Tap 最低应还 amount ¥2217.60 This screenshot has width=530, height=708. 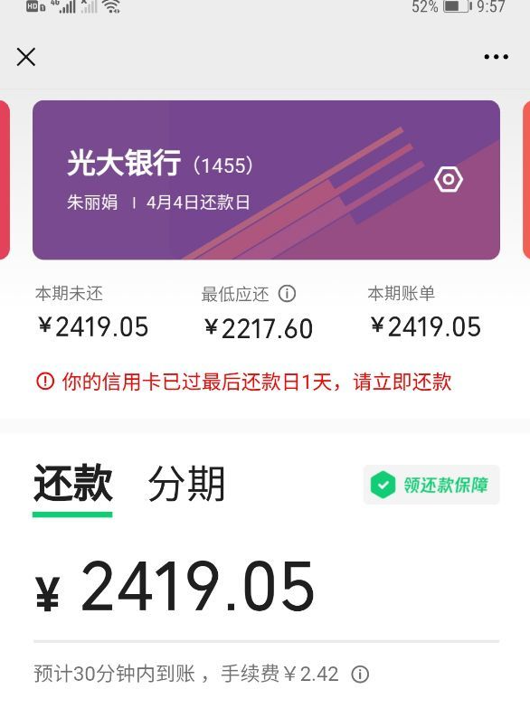(259, 328)
